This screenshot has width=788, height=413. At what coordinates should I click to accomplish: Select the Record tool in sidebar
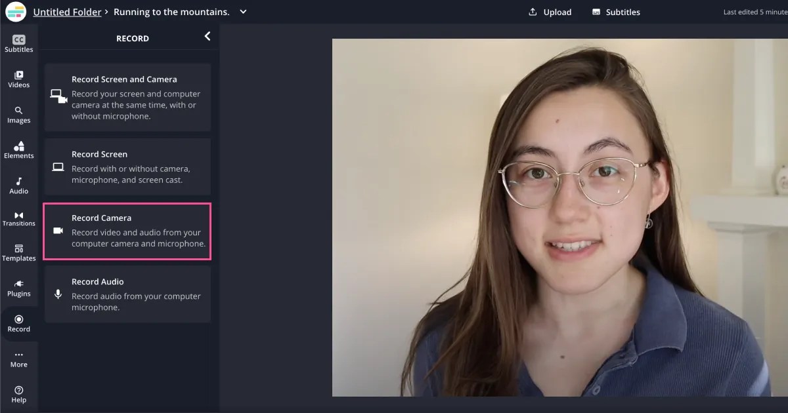pos(18,323)
